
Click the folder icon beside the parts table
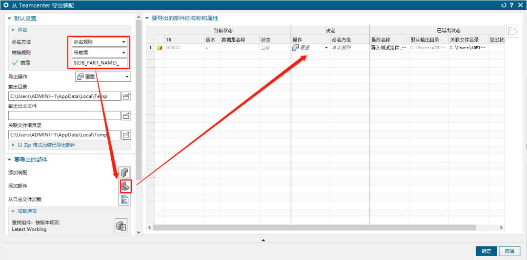pos(512,31)
